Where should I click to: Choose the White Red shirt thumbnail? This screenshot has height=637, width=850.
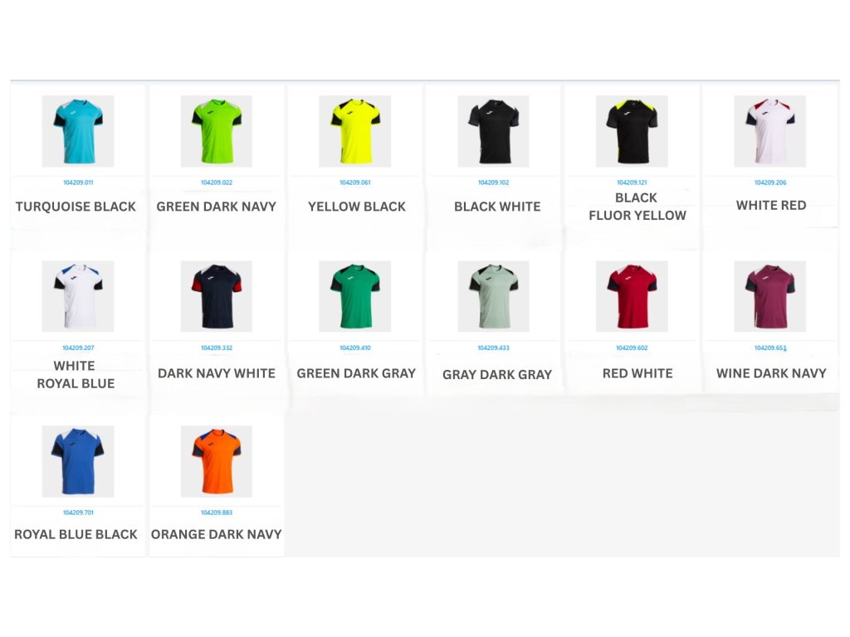[770, 131]
